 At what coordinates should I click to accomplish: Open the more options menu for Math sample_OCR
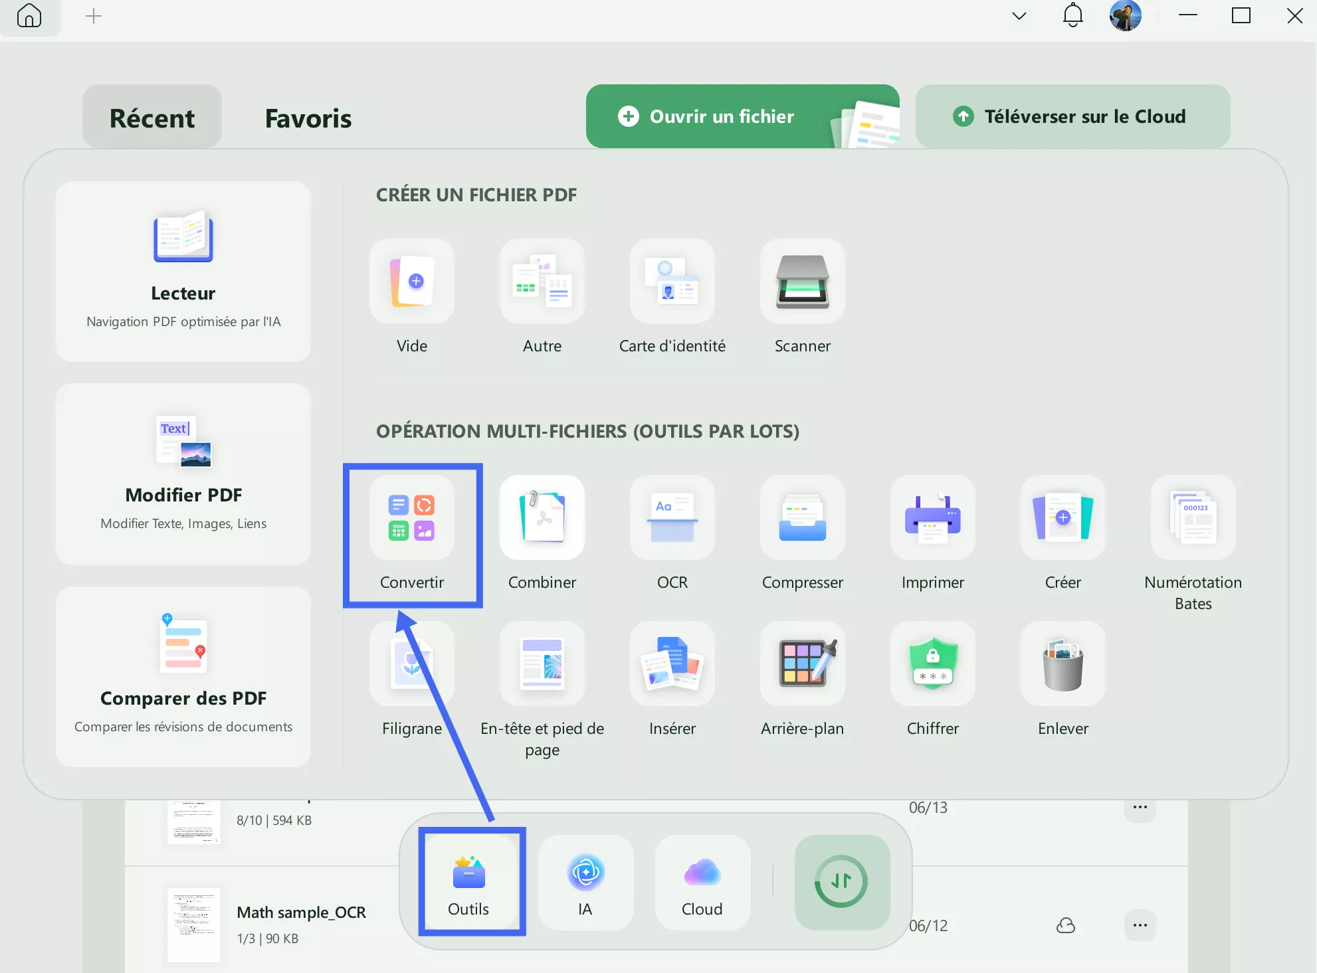[1140, 925]
